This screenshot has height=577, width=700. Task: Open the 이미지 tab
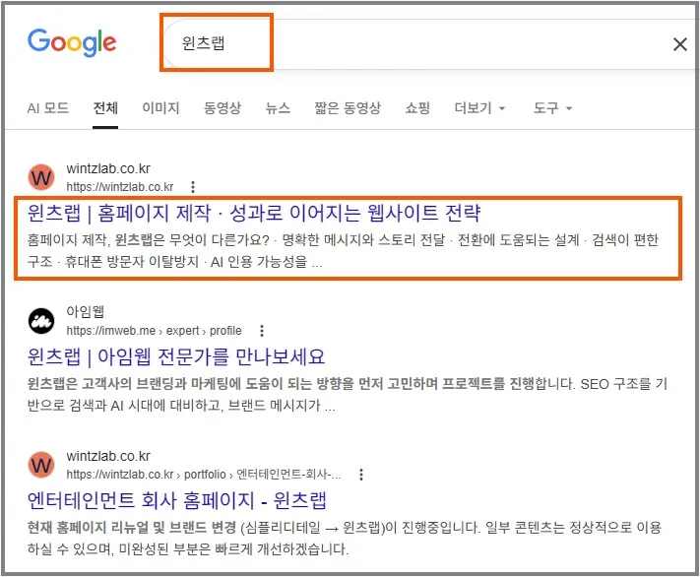coord(160,108)
